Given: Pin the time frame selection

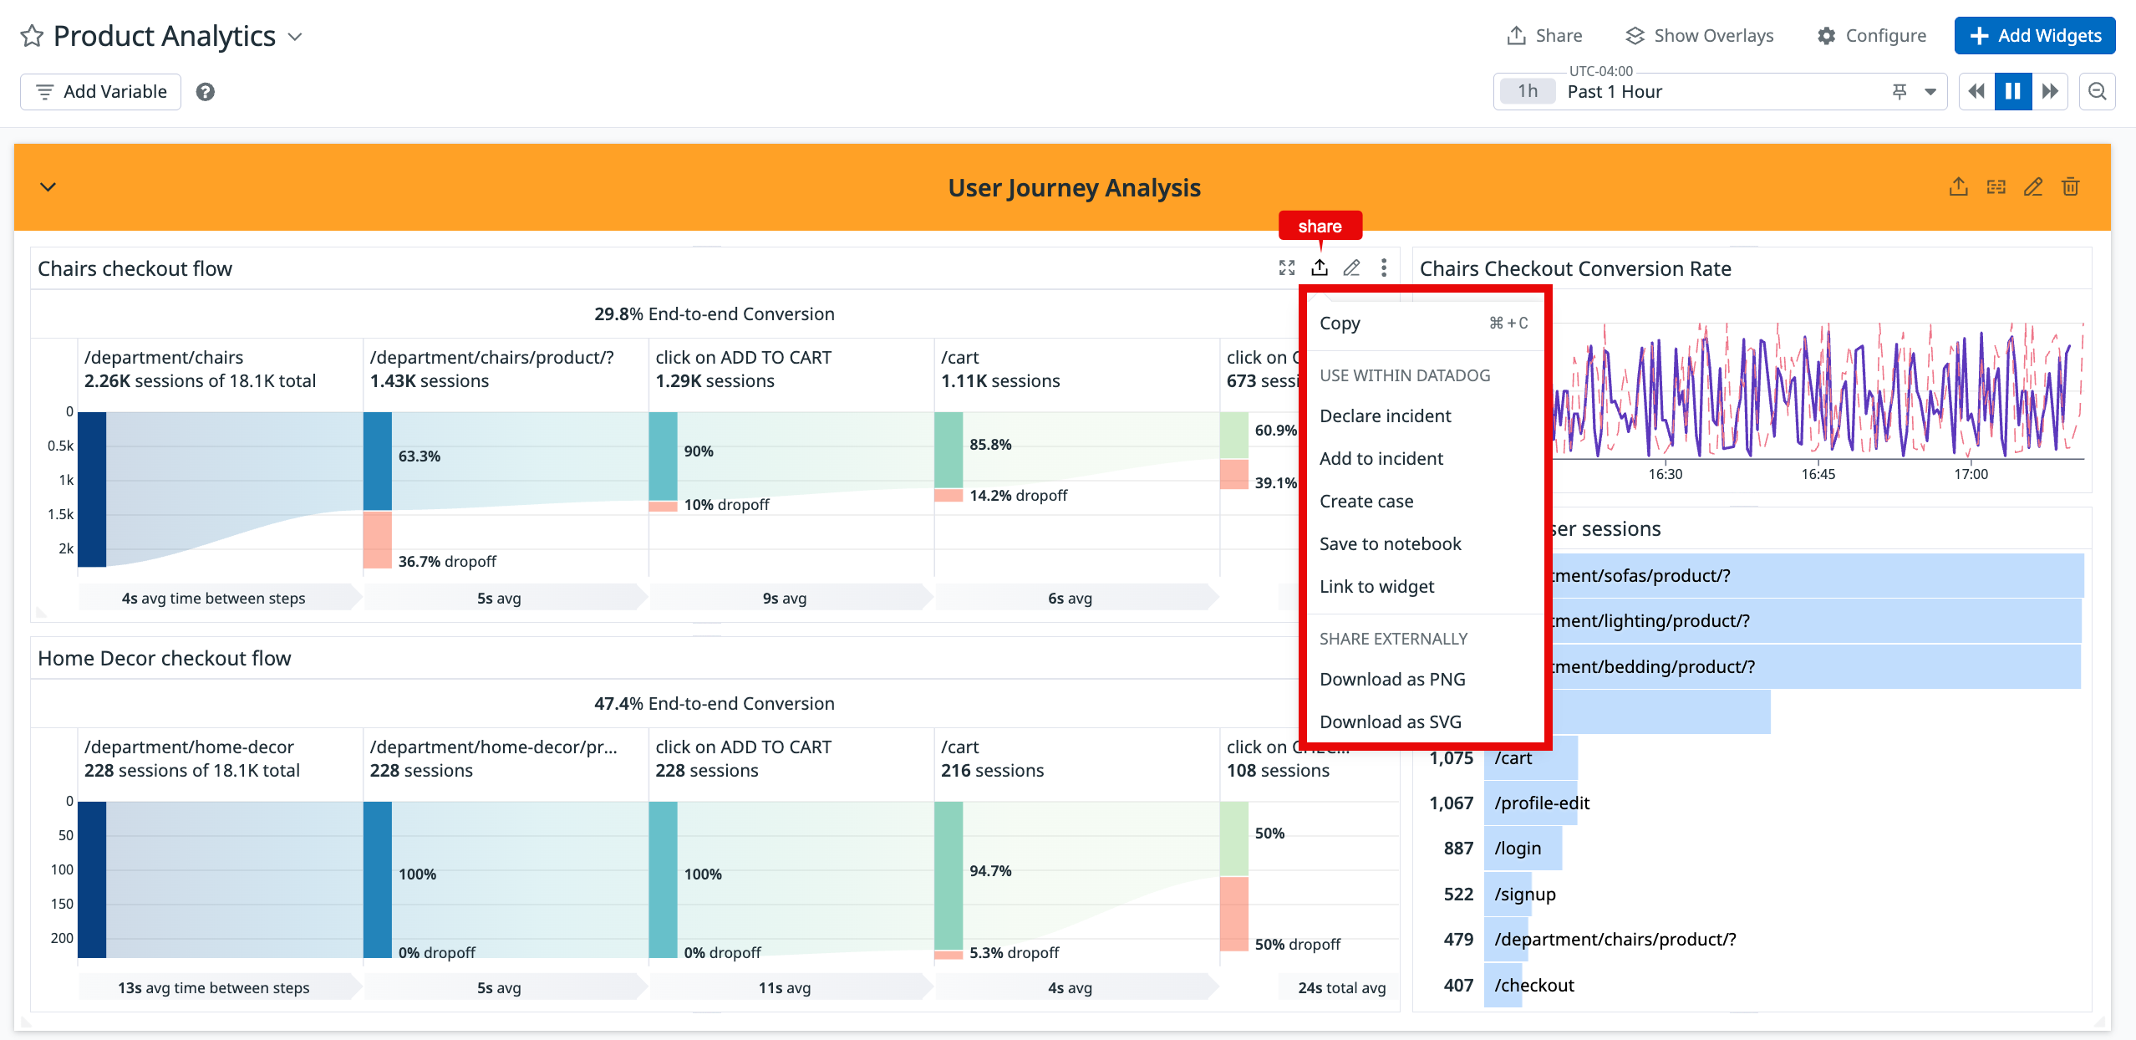Looking at the screenshot, I should point(1899,91).
